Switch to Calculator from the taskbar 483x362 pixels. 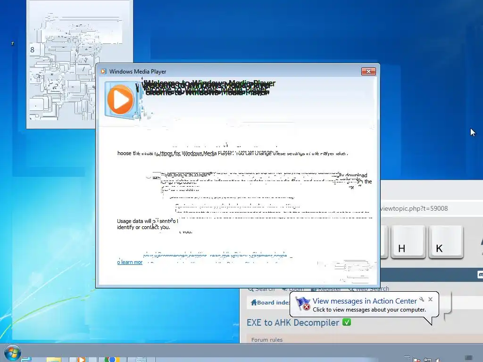141,359
